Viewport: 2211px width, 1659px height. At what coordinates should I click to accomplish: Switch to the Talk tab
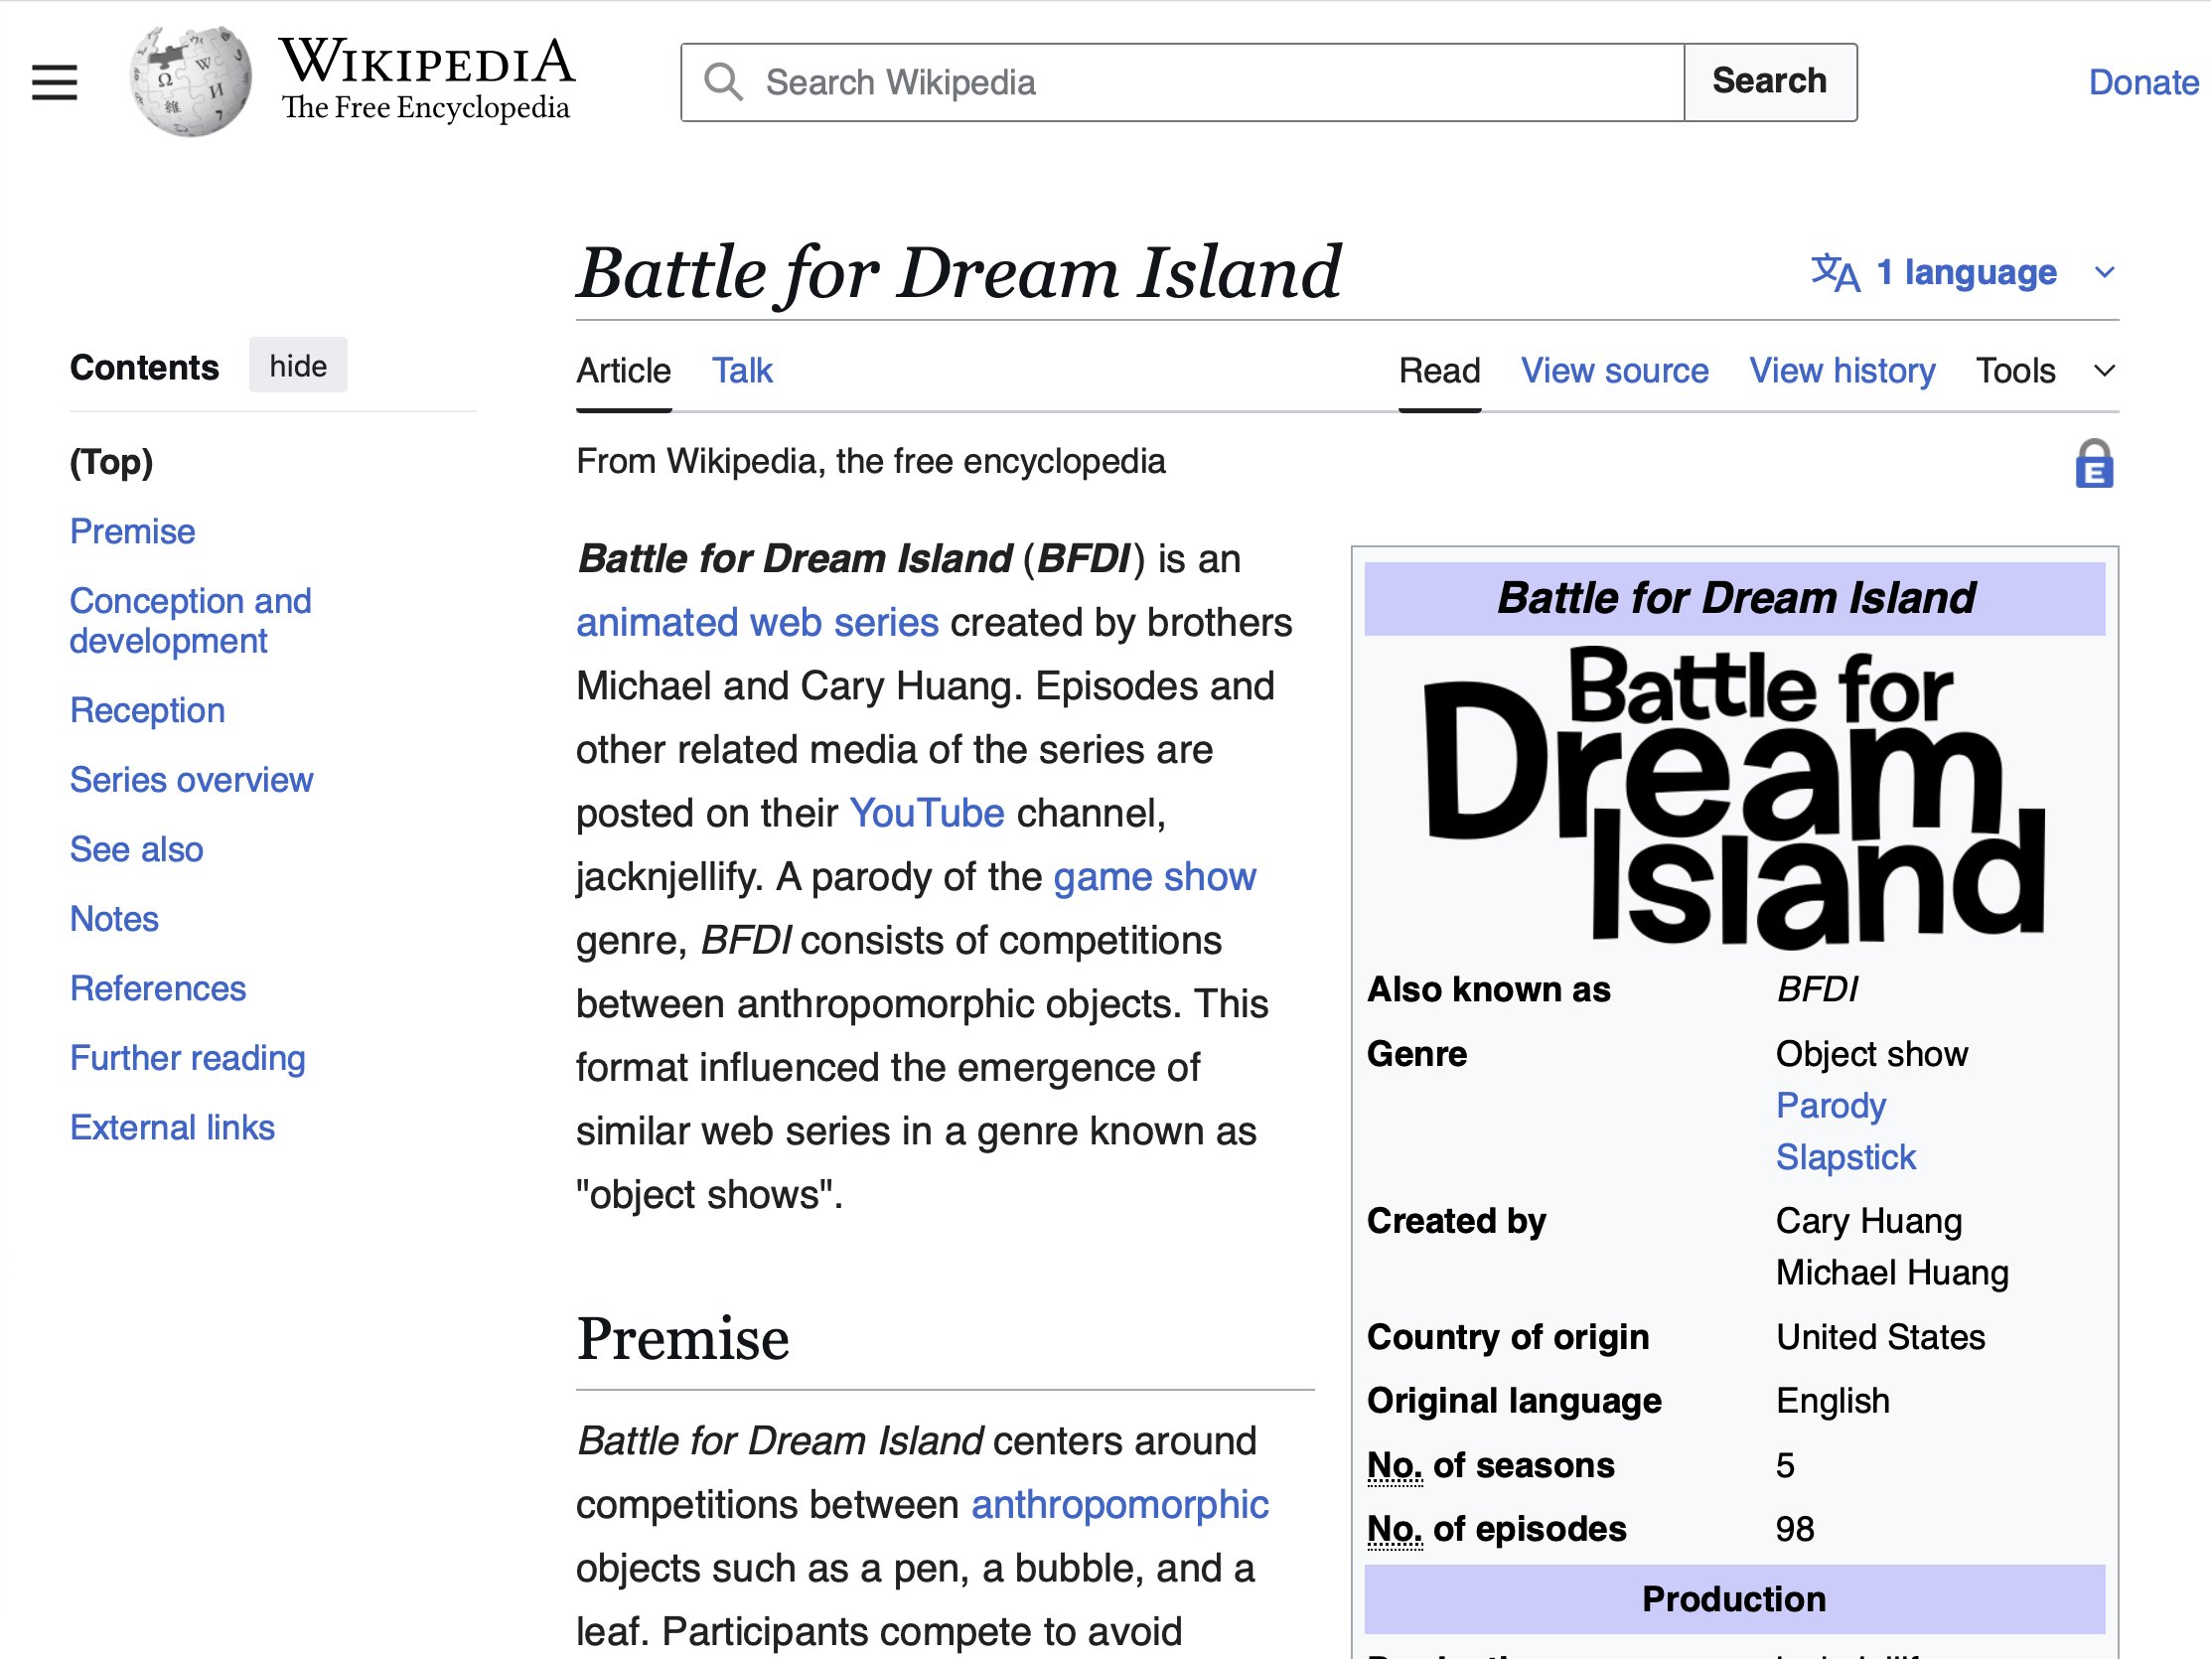click(742, 370)
